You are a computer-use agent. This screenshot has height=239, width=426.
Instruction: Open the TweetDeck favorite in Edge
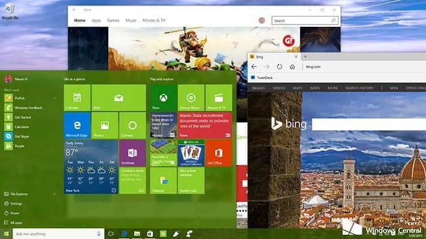pos(262,78)
